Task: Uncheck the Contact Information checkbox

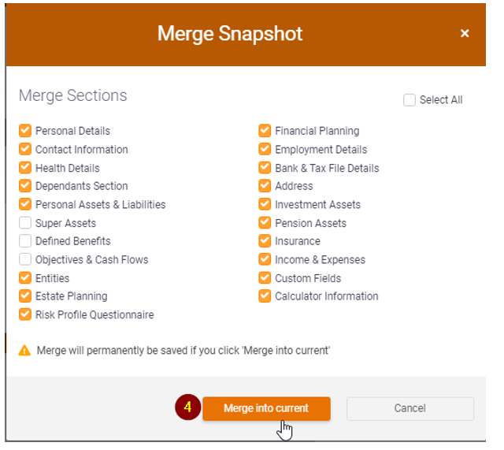Action: [x=25, y=150]
